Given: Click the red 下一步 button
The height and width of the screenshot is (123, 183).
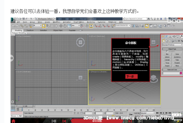Looking at the screenshot, I should pyautogui.click(x=132, y=77).
